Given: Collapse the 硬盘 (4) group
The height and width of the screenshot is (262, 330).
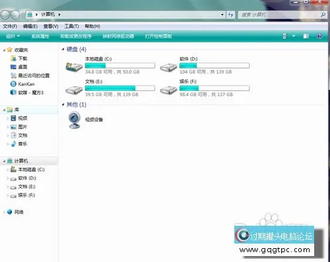Looking at the screenshot, I should (63, 49).
